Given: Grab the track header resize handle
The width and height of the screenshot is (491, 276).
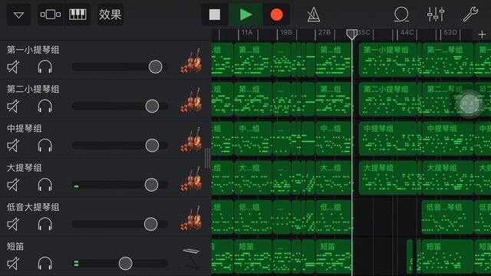Looking at the screenshot, I should 207,159.
